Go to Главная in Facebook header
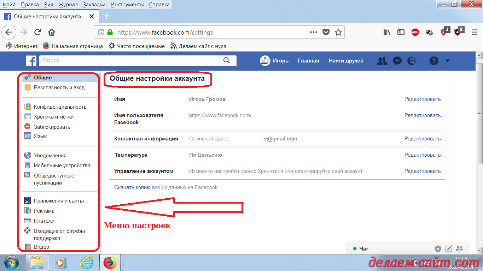Screen dimensions: 483x271 tap(308, 61)
